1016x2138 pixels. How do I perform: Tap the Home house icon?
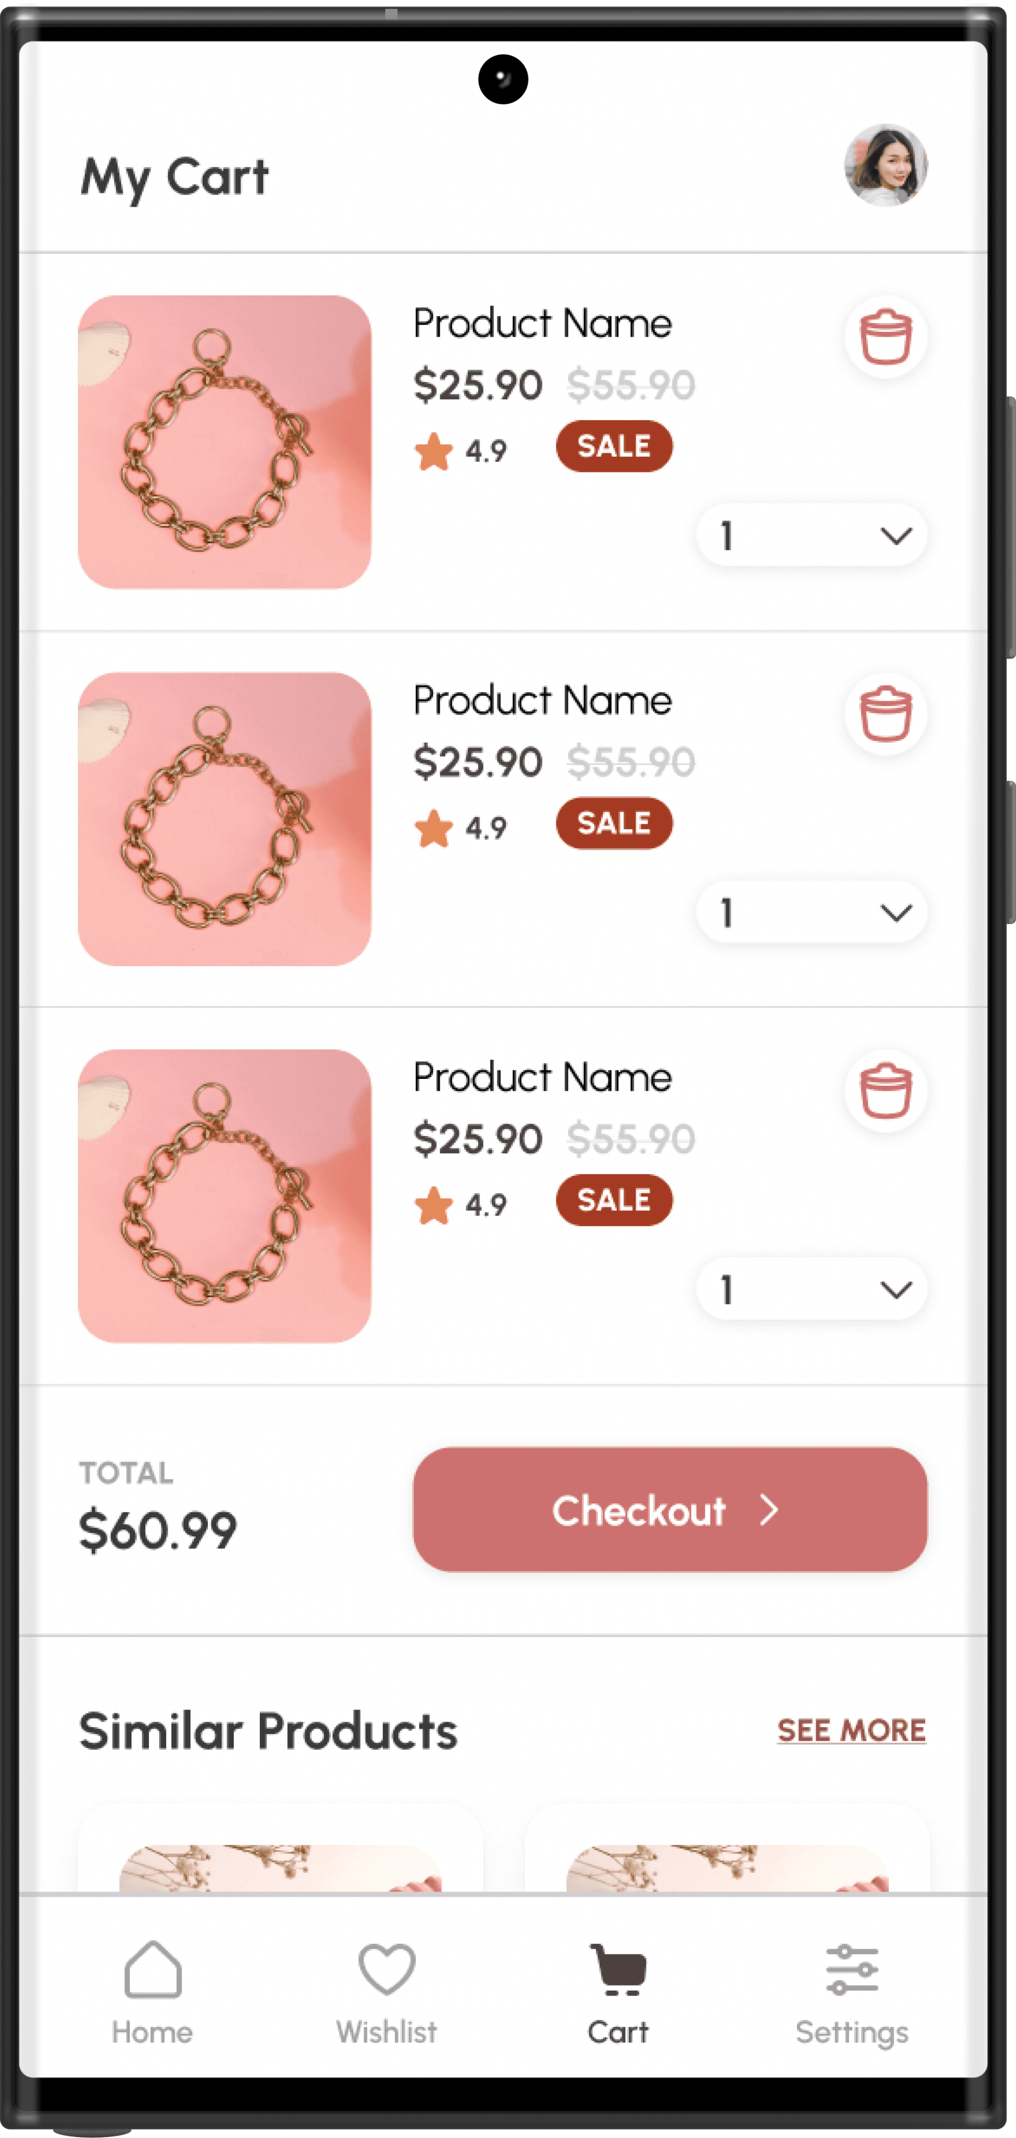point(153,1969)
